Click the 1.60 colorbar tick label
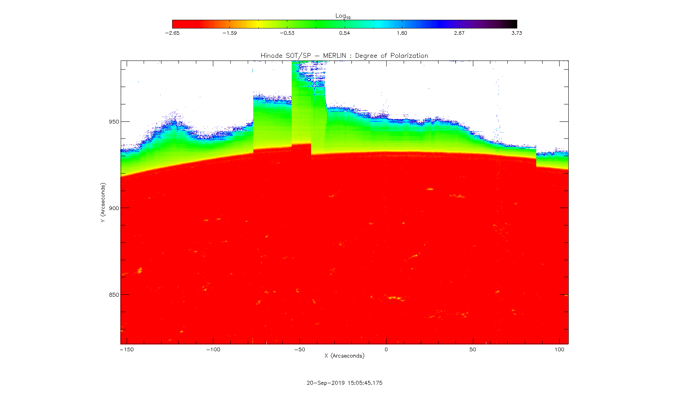Viewport: 689px width, 405px height. click(402, 33)
